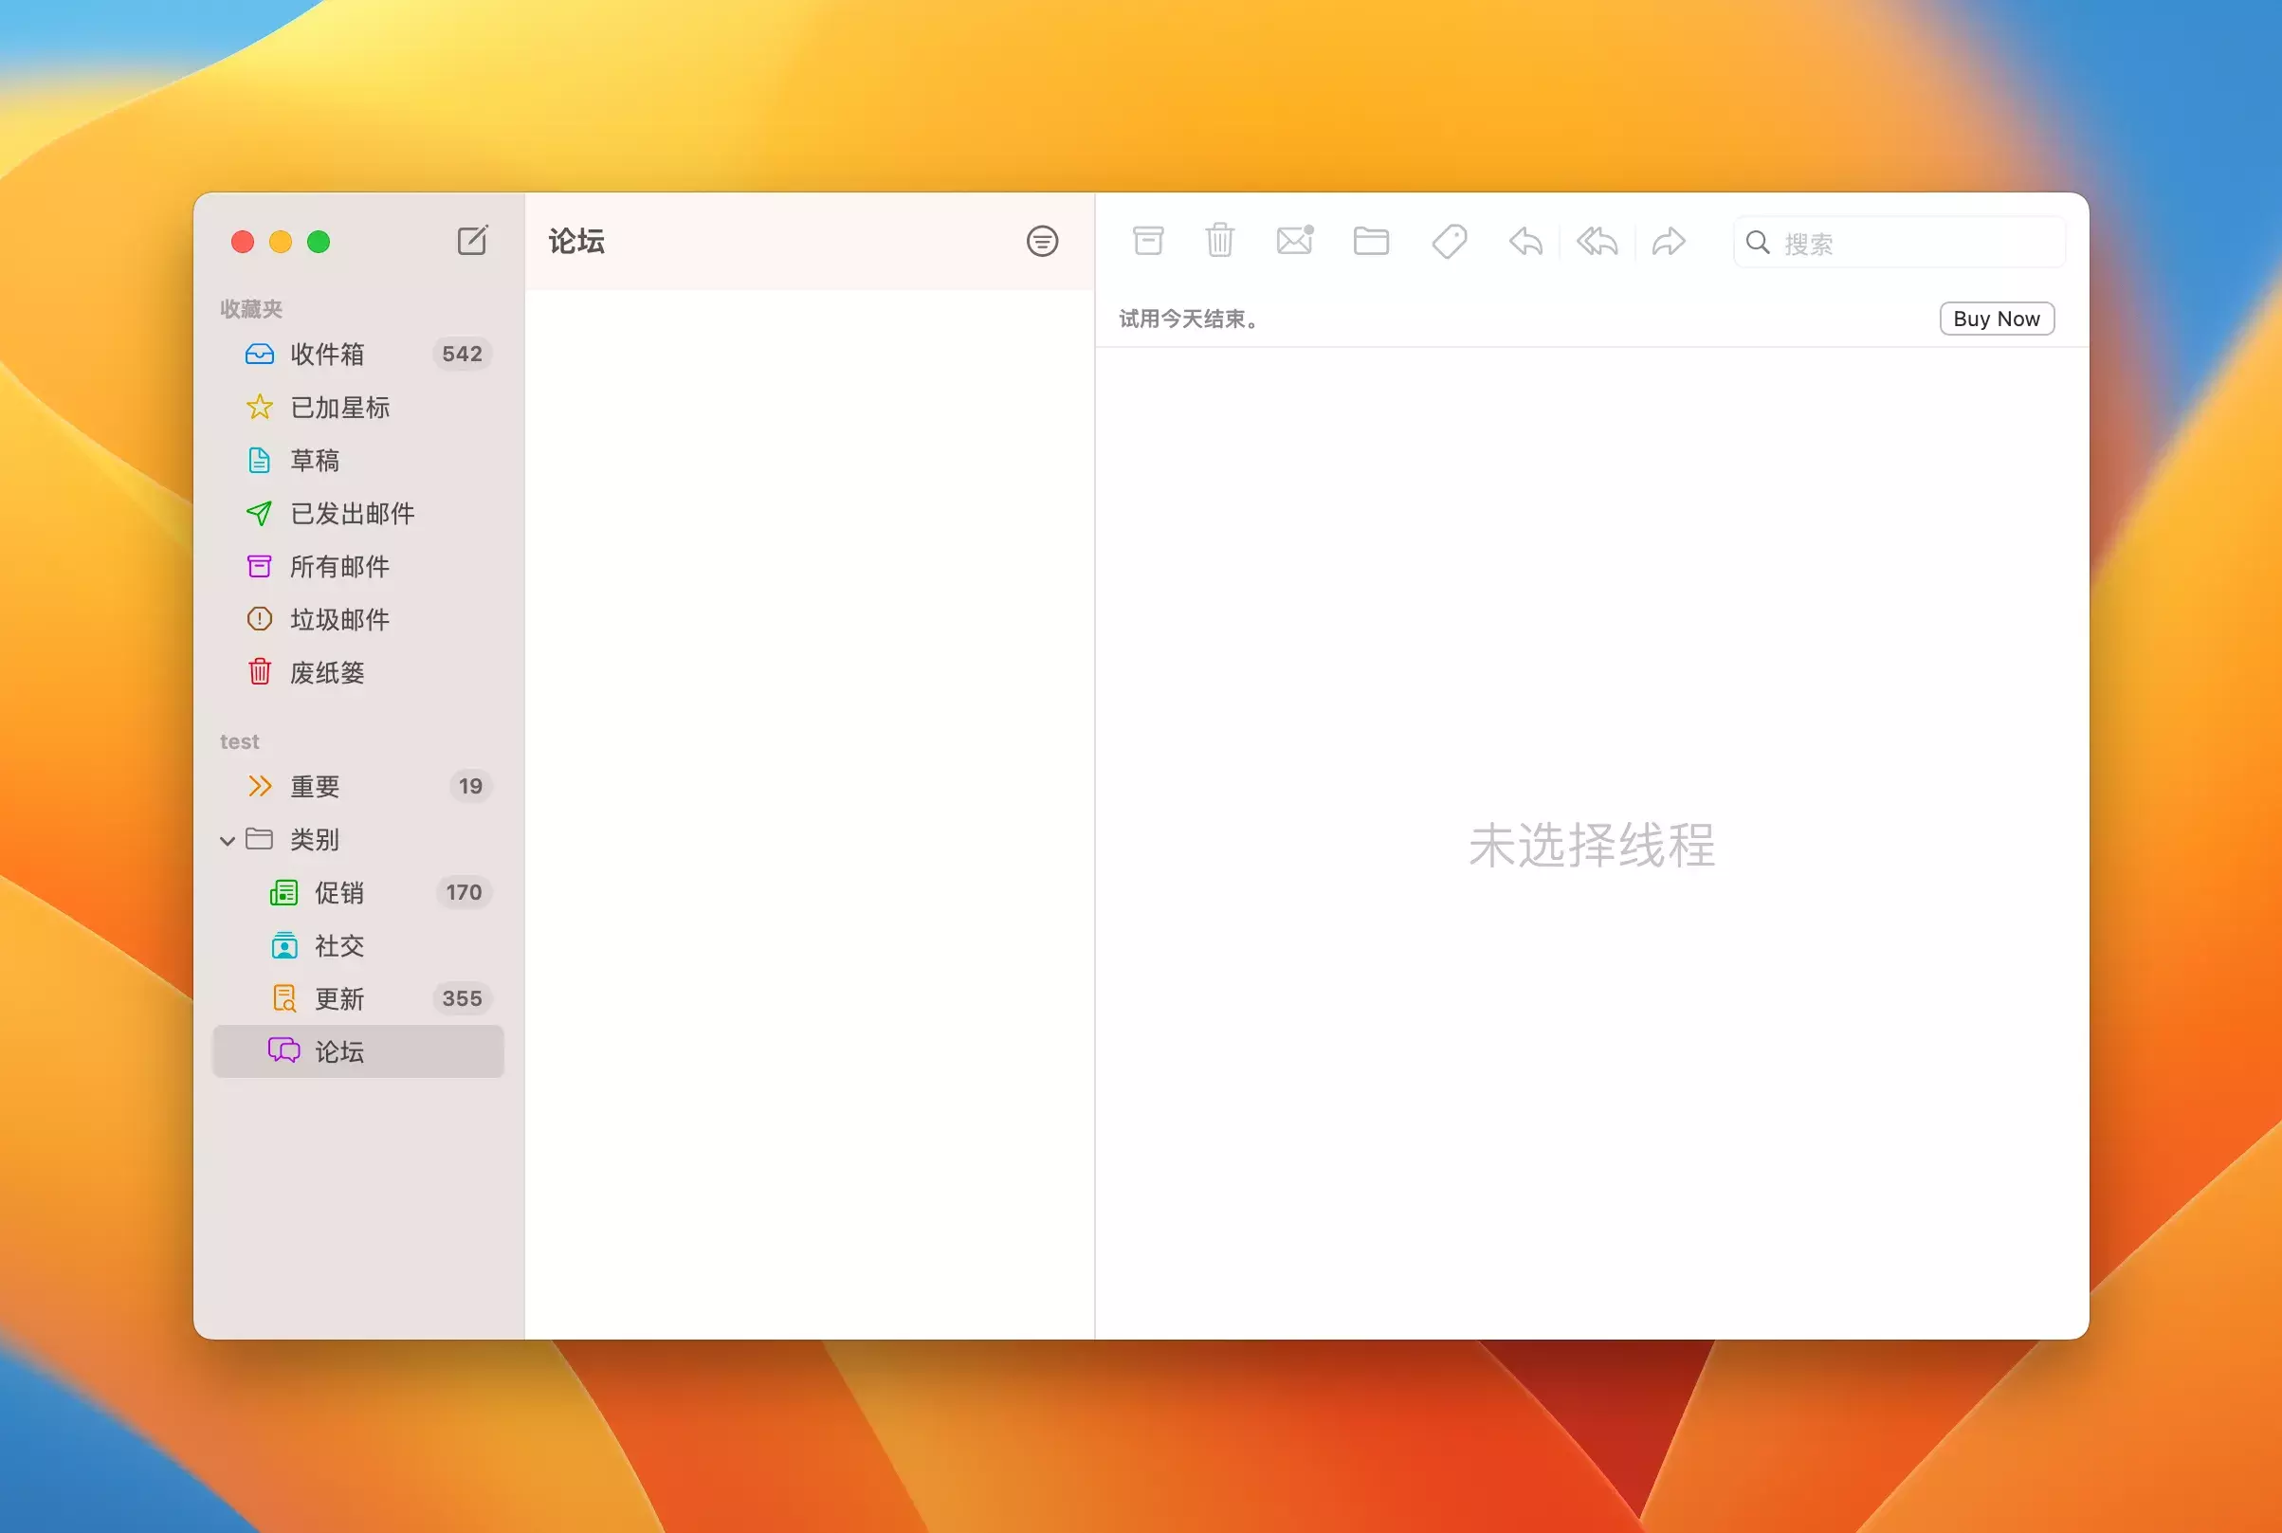Click the compose new message icon
This screenshot has height=1533, width=2282.
click(472, 241)
